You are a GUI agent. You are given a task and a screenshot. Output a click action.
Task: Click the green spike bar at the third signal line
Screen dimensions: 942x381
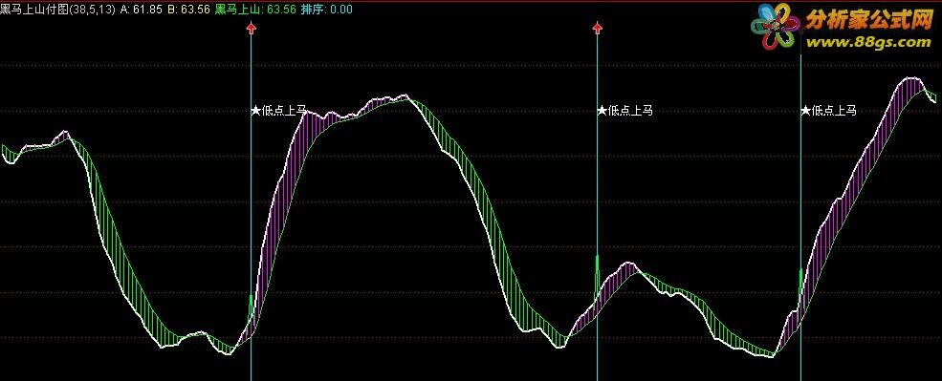(x=800, y=282)
